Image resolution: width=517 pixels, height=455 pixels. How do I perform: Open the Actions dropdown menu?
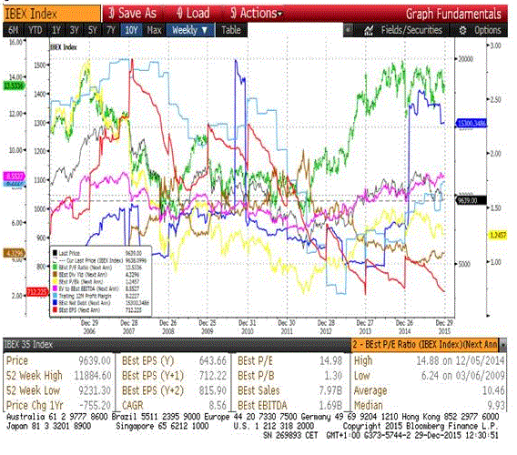coord(256,14)
